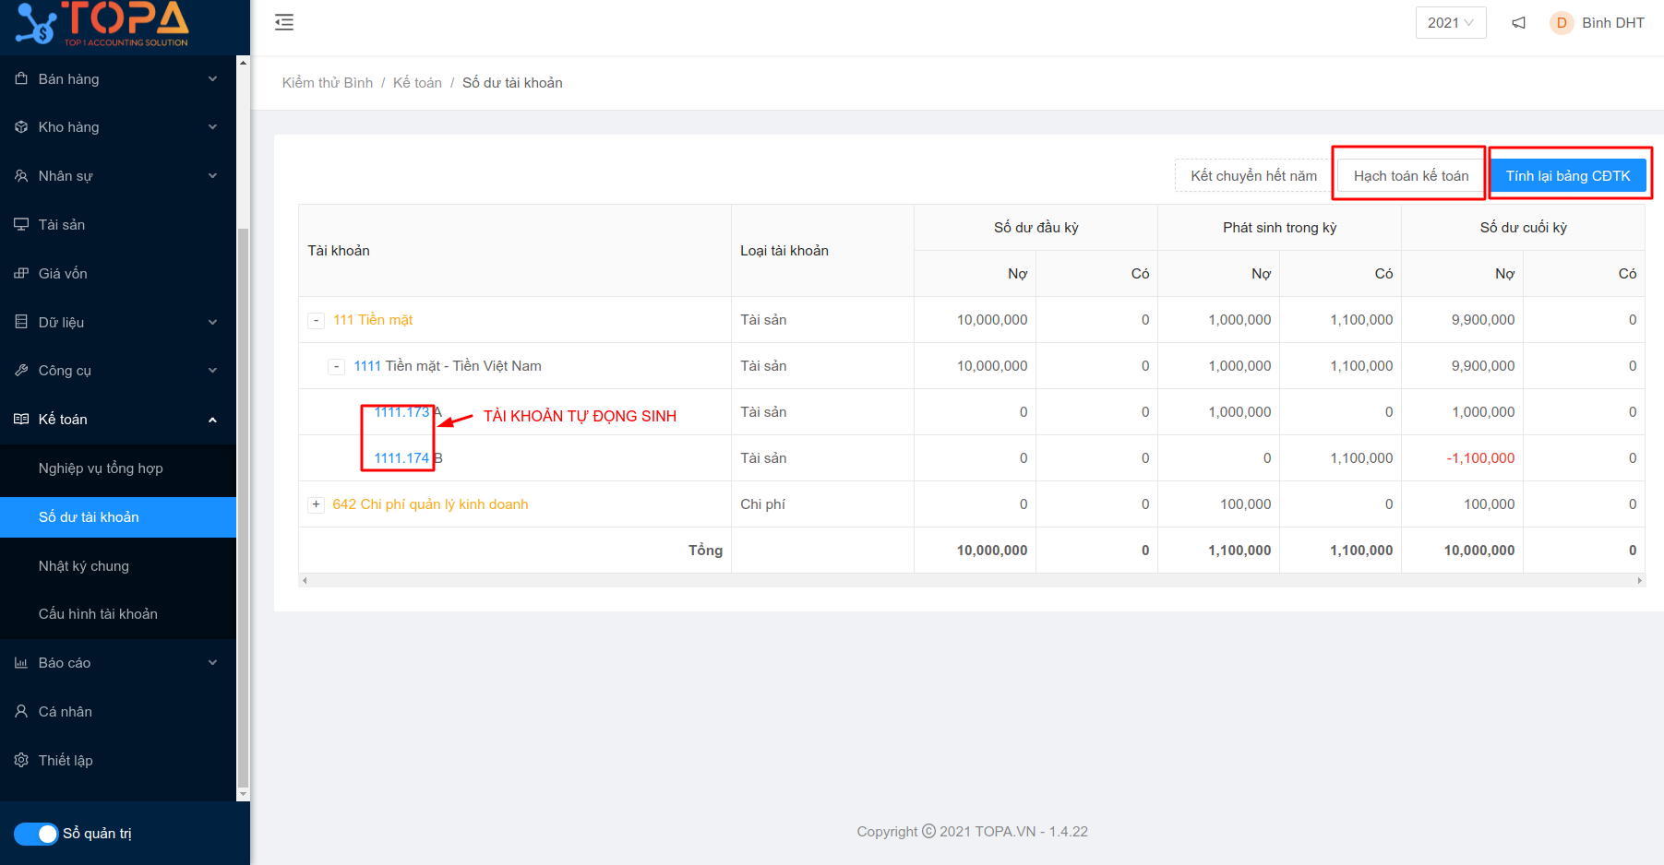The image size is (1664, 865).
Task: Click Số dư cuối kỳ column header
Action: pyautogui.click(x=1523, y=228)
